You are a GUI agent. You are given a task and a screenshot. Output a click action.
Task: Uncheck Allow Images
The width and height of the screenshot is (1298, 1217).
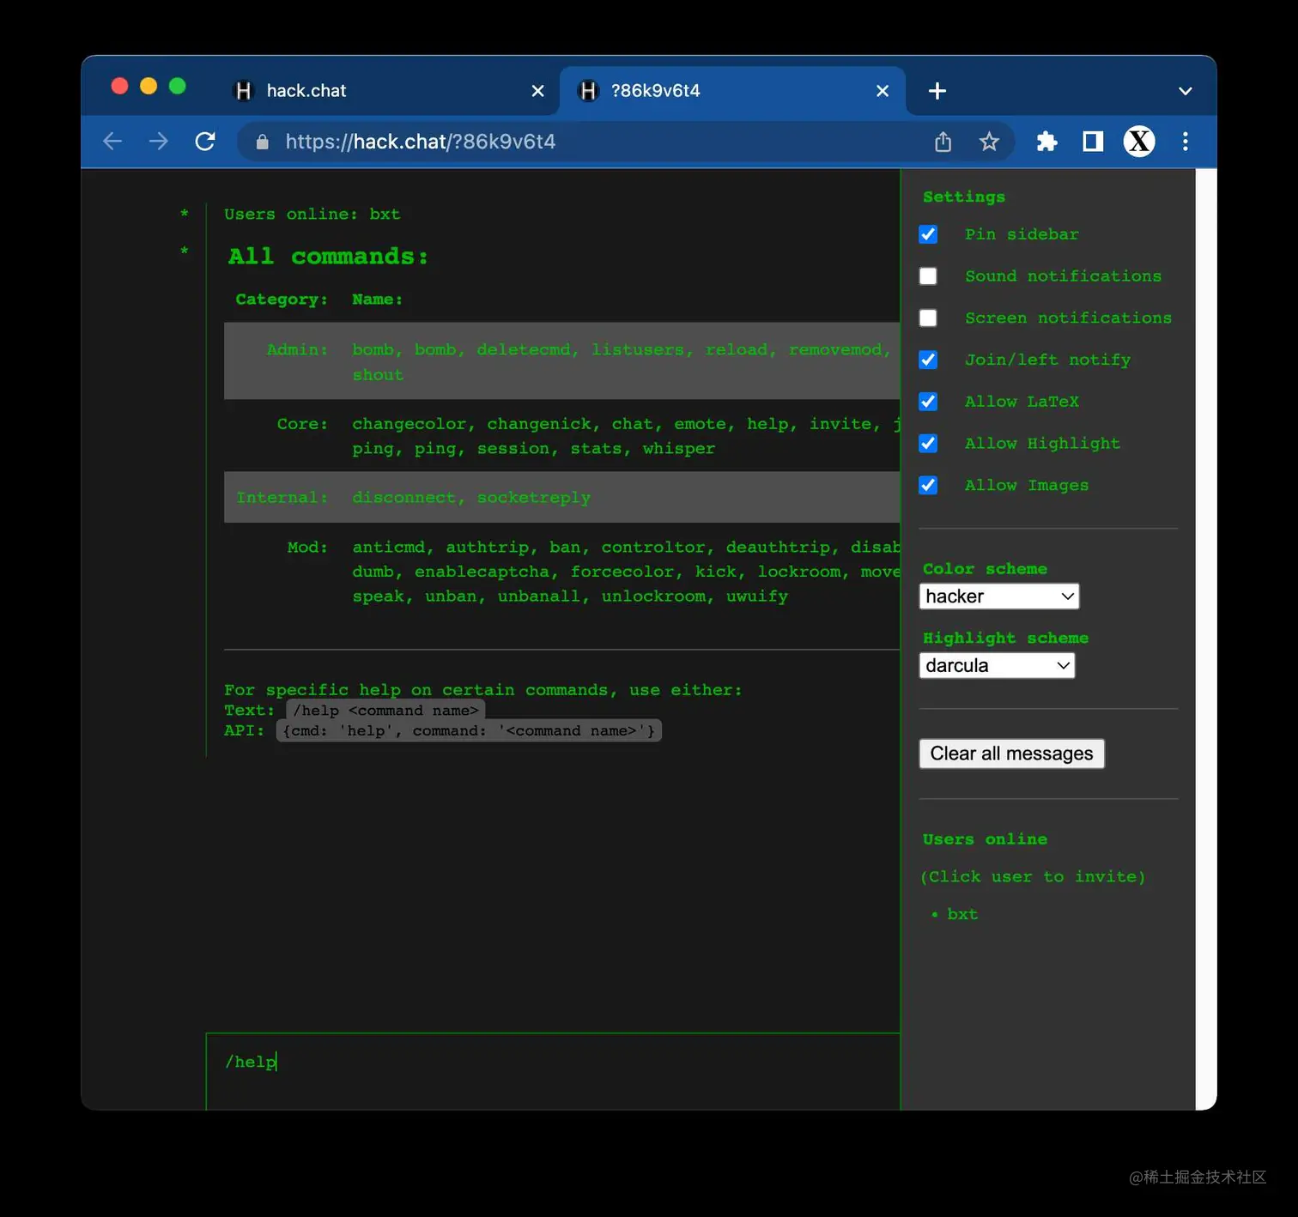point(928,486)
